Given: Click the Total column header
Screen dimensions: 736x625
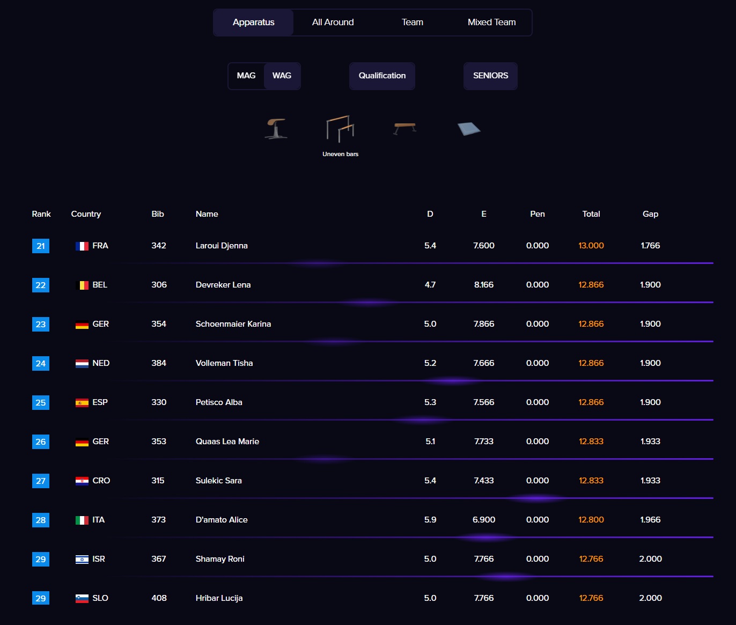Looking at the screenshot, I should 591,214.
